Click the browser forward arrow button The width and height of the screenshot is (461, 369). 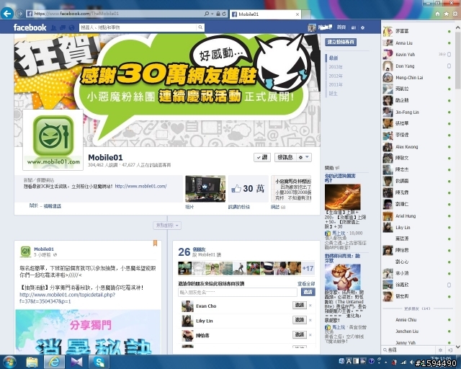[x=19, y=14]
